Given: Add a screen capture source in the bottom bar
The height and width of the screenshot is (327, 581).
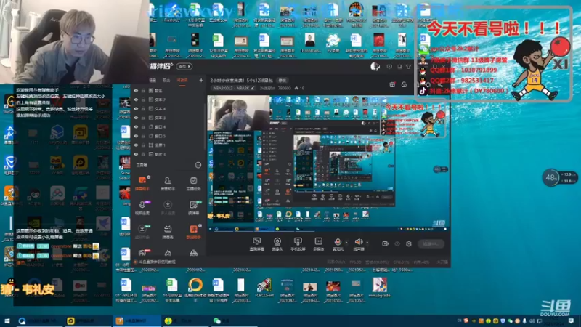Looking at the screenshot, I should click(x=257, y=244).
